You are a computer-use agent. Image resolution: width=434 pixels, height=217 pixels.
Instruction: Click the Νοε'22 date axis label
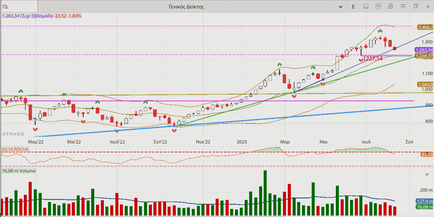click(x=203, y=141)
